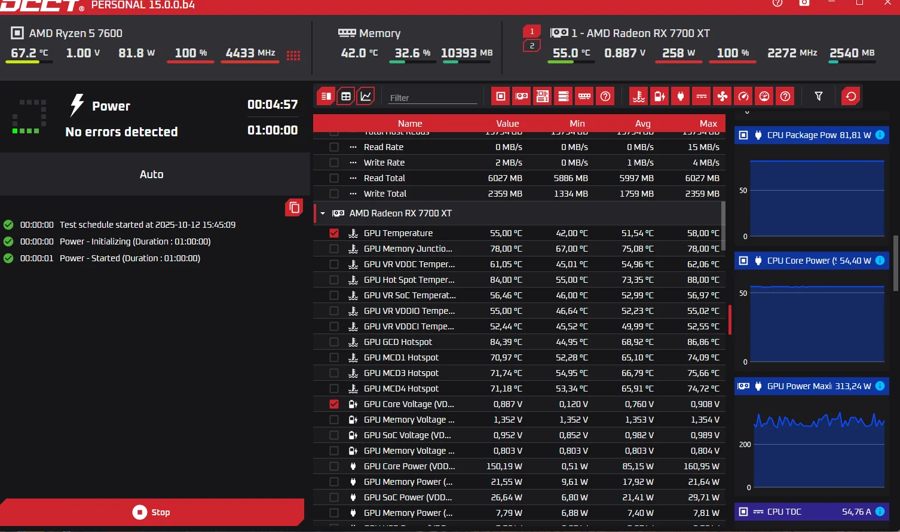The width and height of the screenshot is (900, 532).
Task: Open help from title bar icon
Action: 777,3
